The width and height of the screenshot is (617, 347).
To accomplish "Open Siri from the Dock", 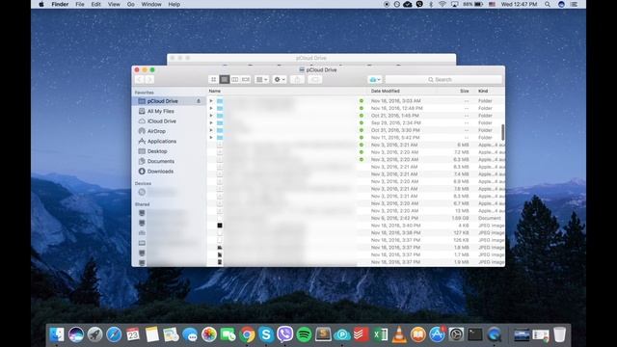I will point(76,334).
